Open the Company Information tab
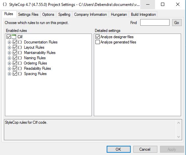 [91, 14]
